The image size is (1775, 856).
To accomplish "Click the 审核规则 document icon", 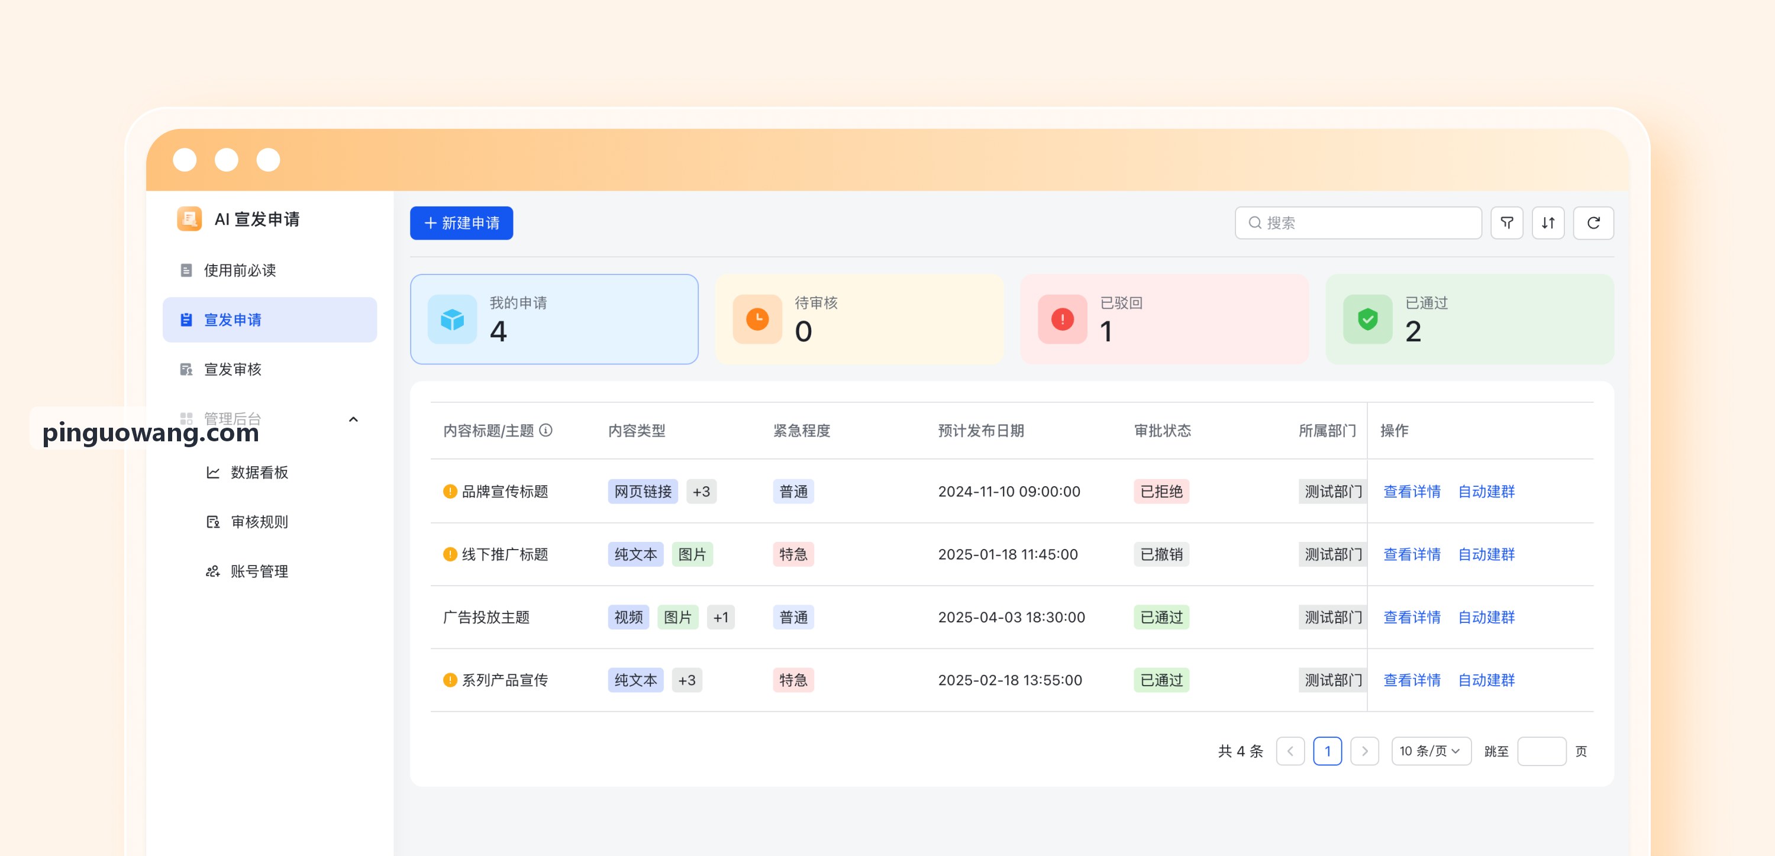I will coord(213,522).
